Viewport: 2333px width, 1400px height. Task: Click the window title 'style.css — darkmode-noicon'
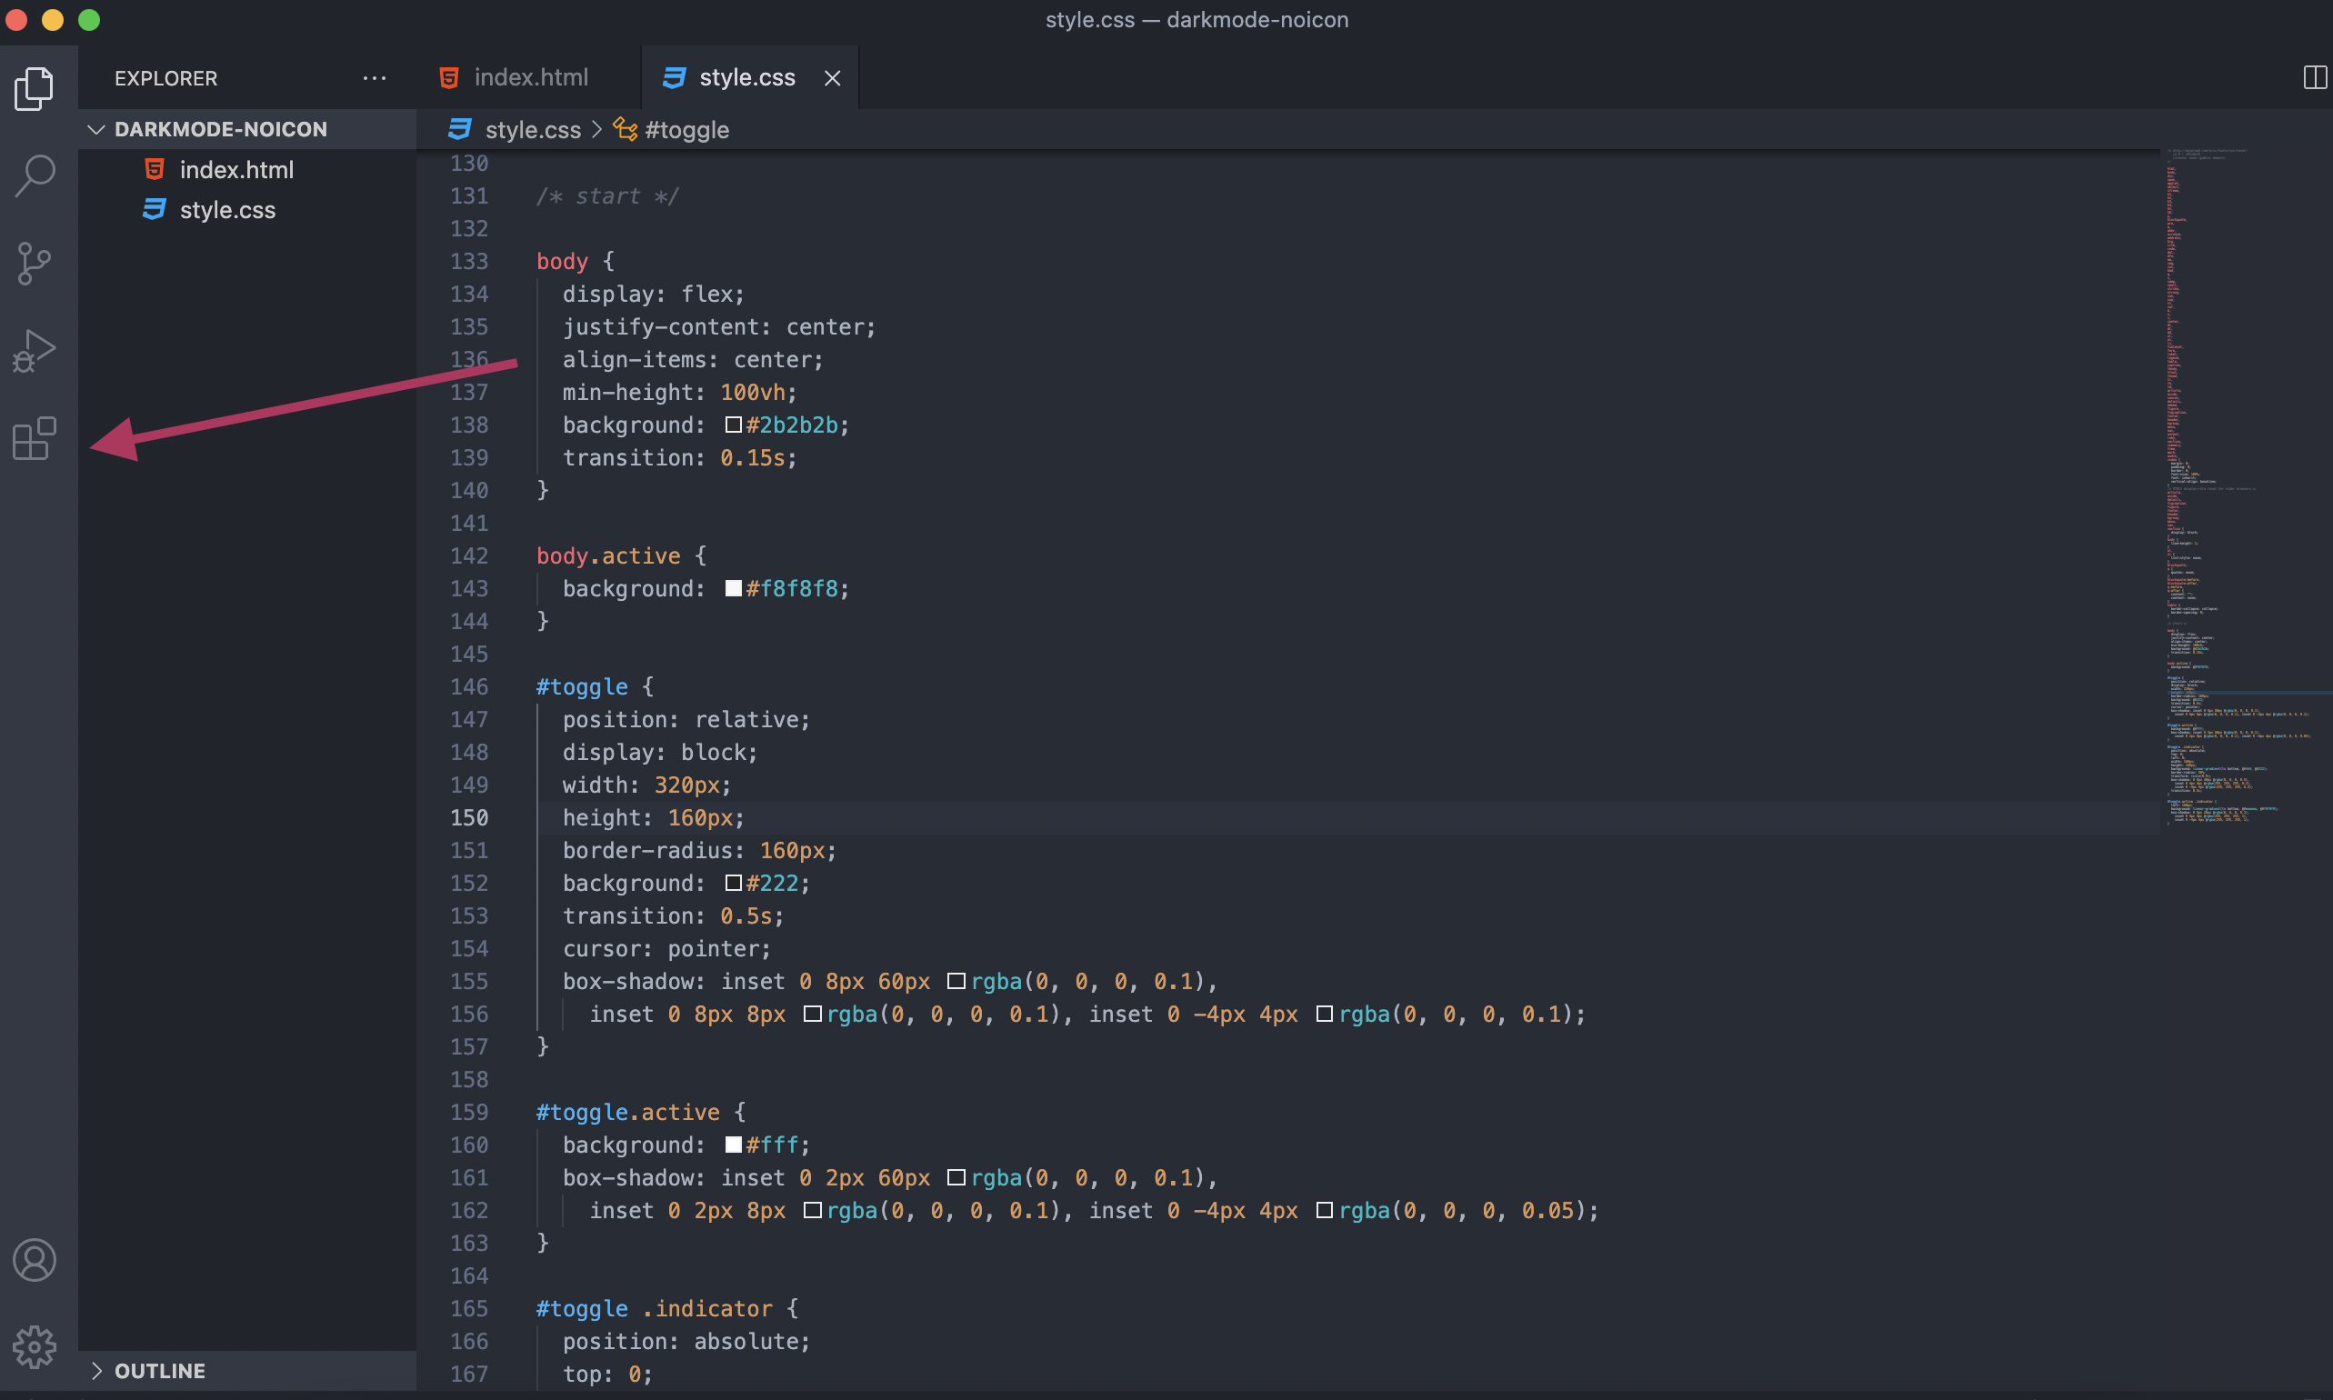pos(1197,20)
